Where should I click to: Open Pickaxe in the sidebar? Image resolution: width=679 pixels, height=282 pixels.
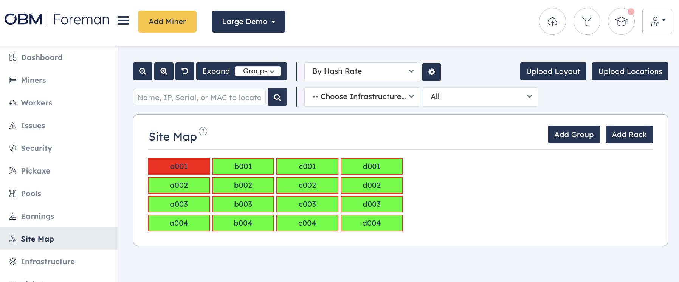[59, 171]
